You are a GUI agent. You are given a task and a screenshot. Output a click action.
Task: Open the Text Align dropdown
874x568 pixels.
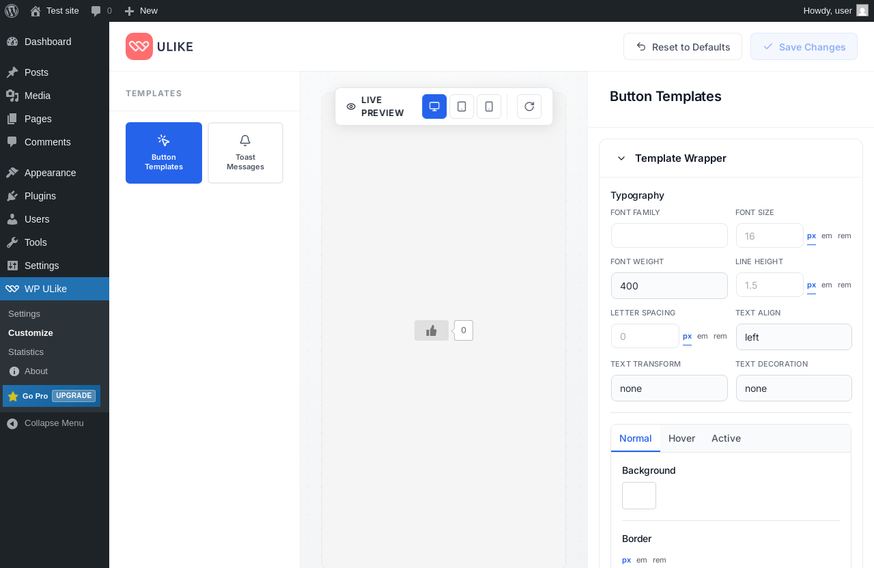coord(794,337)
